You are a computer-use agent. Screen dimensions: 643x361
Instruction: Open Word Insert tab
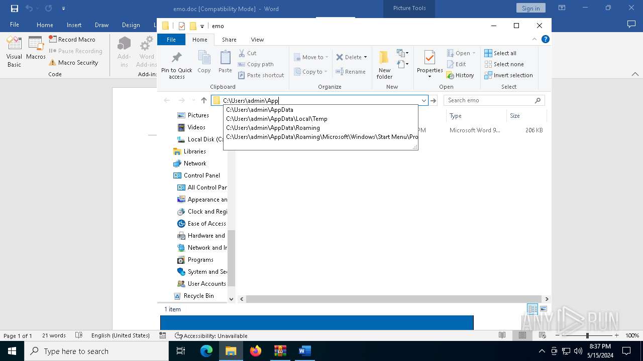click(74, 25)
